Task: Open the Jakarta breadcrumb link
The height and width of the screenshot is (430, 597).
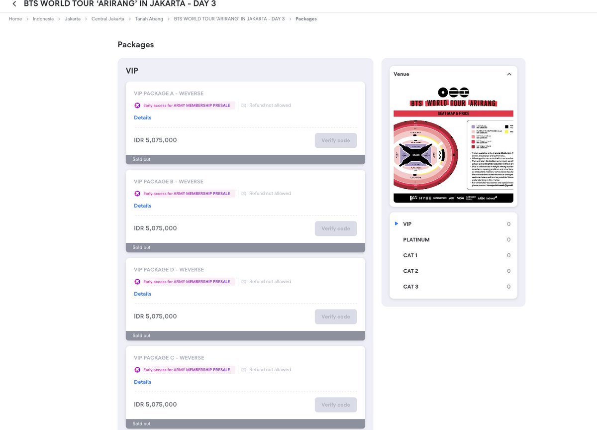Action: tap(73, 19)
